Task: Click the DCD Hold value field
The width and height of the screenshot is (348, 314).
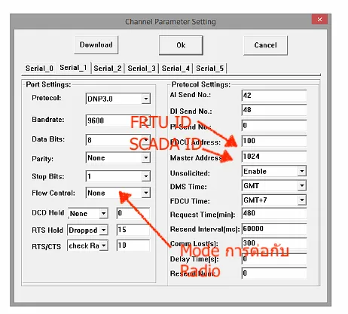Action: [x=133, y=213]
